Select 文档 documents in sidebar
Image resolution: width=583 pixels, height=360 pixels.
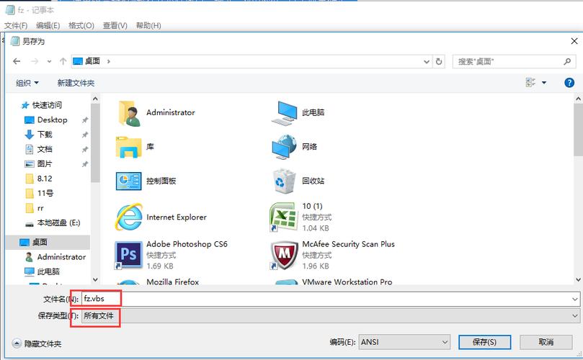point(39,149)
